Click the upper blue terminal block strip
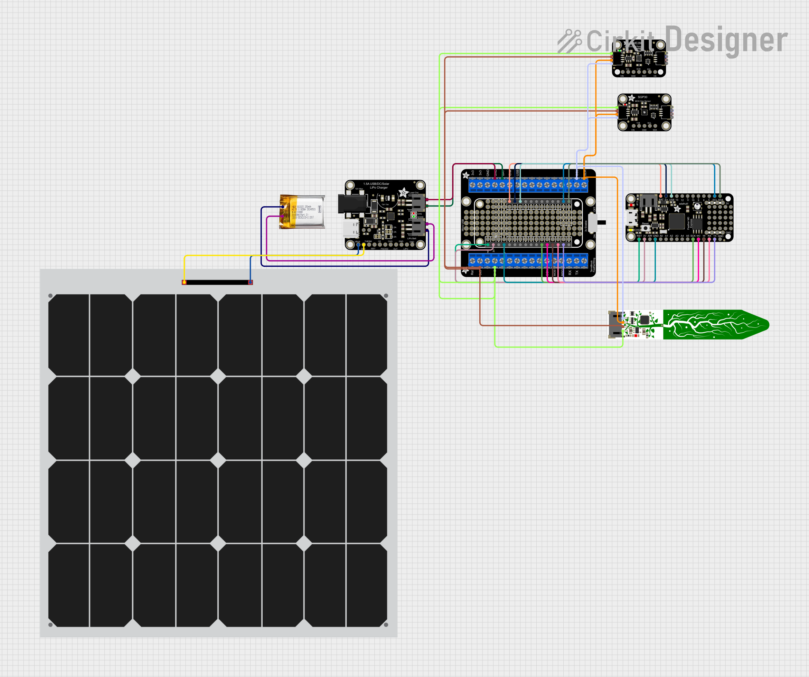 click(528, 185)
